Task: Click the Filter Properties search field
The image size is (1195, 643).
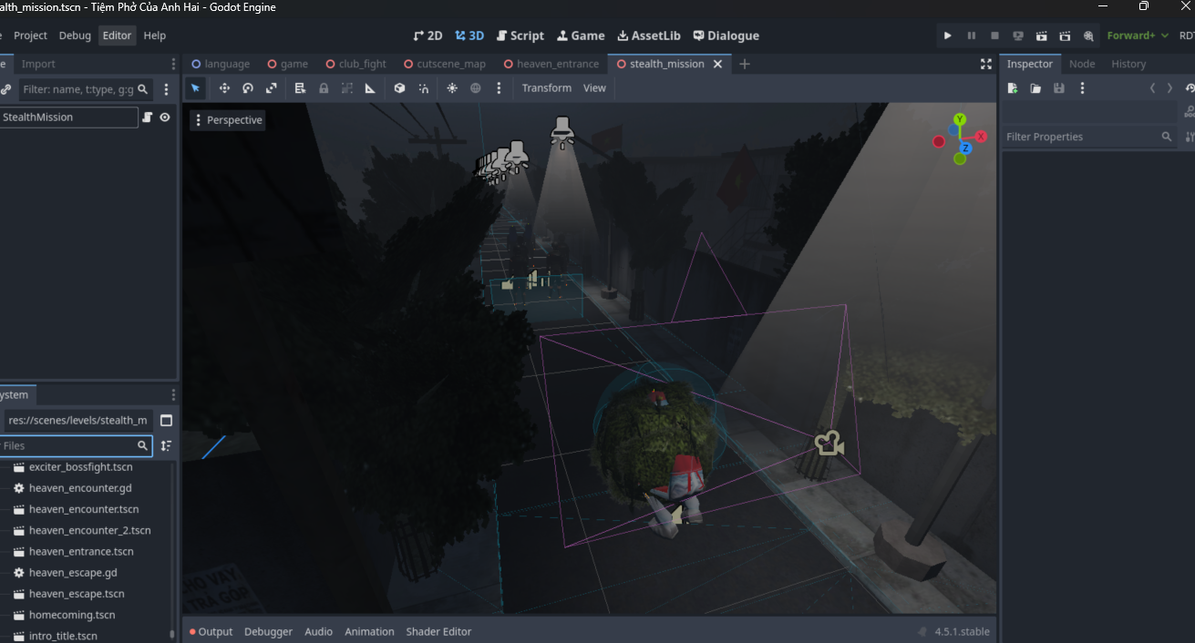Action: pos(1080,137)
